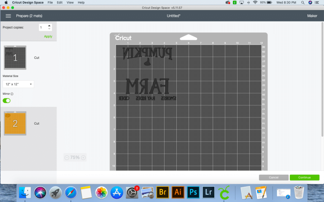Viewport: 324px width, 202px height.
Task: Open App Store in the dock
Action: pyautogui.click(x=117, y=192)
